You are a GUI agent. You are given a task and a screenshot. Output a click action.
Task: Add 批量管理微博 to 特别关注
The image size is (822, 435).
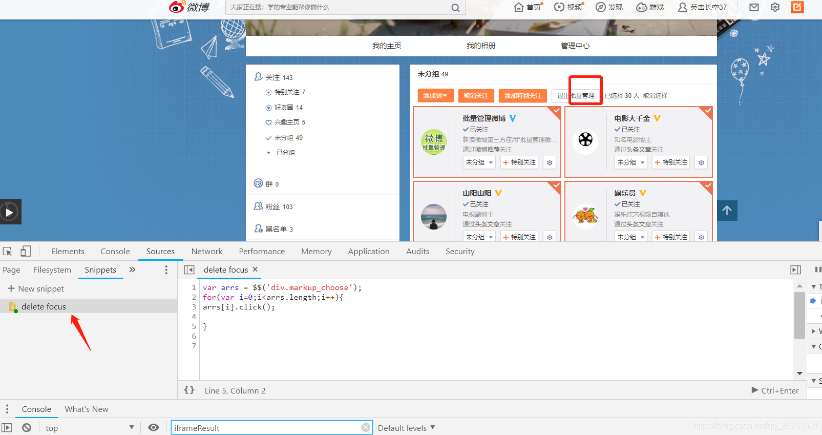click(x=519, y=162)
